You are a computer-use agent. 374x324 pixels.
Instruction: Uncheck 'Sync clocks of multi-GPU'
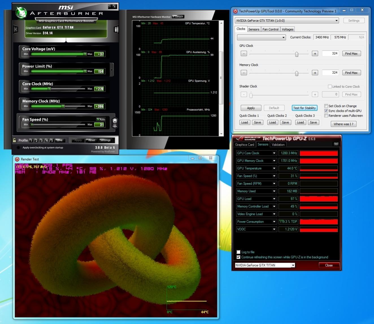pos(326,111)
